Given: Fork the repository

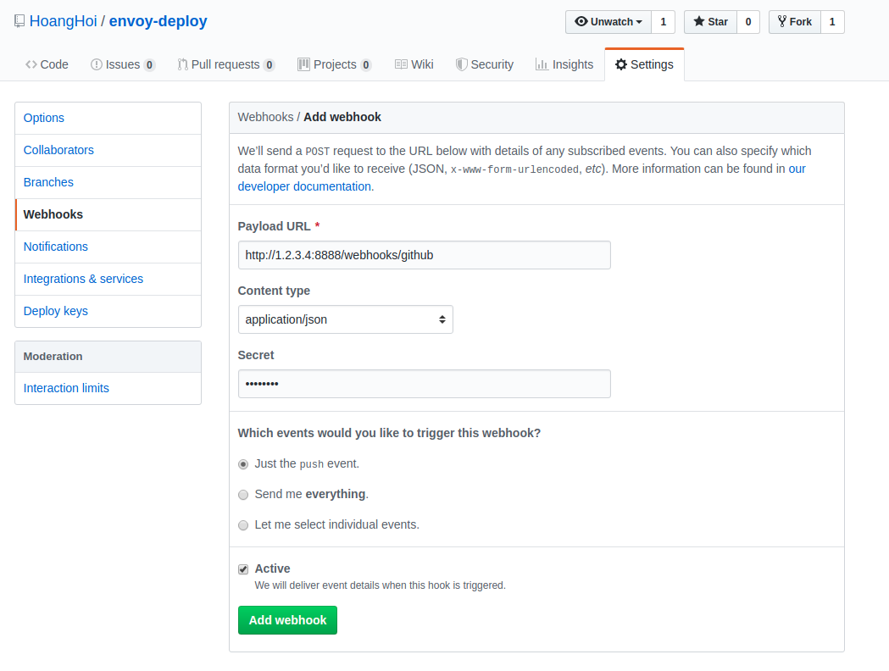Looking at the screenshot, I should (x=794, y=22).
